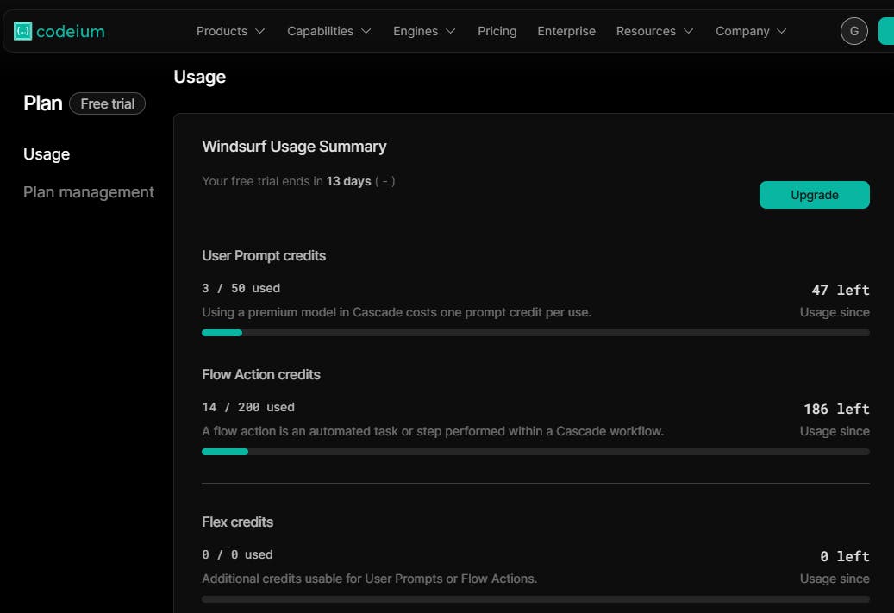Click the Codeium brand name text
Image resolution: width=894 pixels, height=613 pixels.
pyautogui.click(x=71, y=32)
